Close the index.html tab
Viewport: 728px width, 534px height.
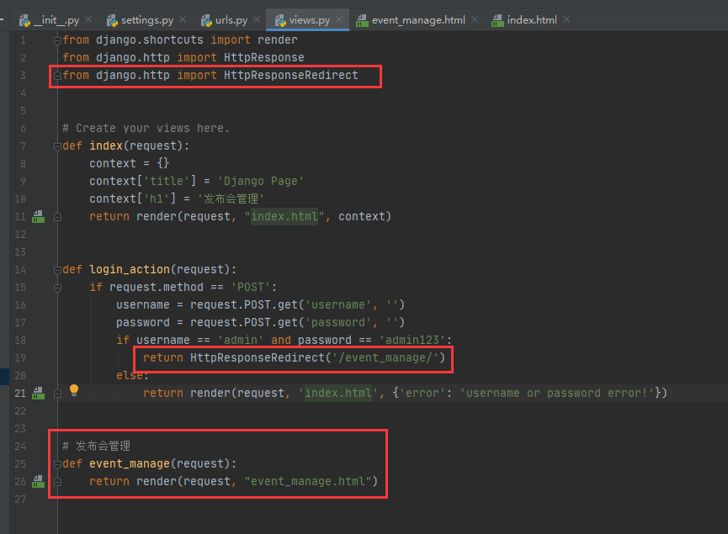click(566, 19)
